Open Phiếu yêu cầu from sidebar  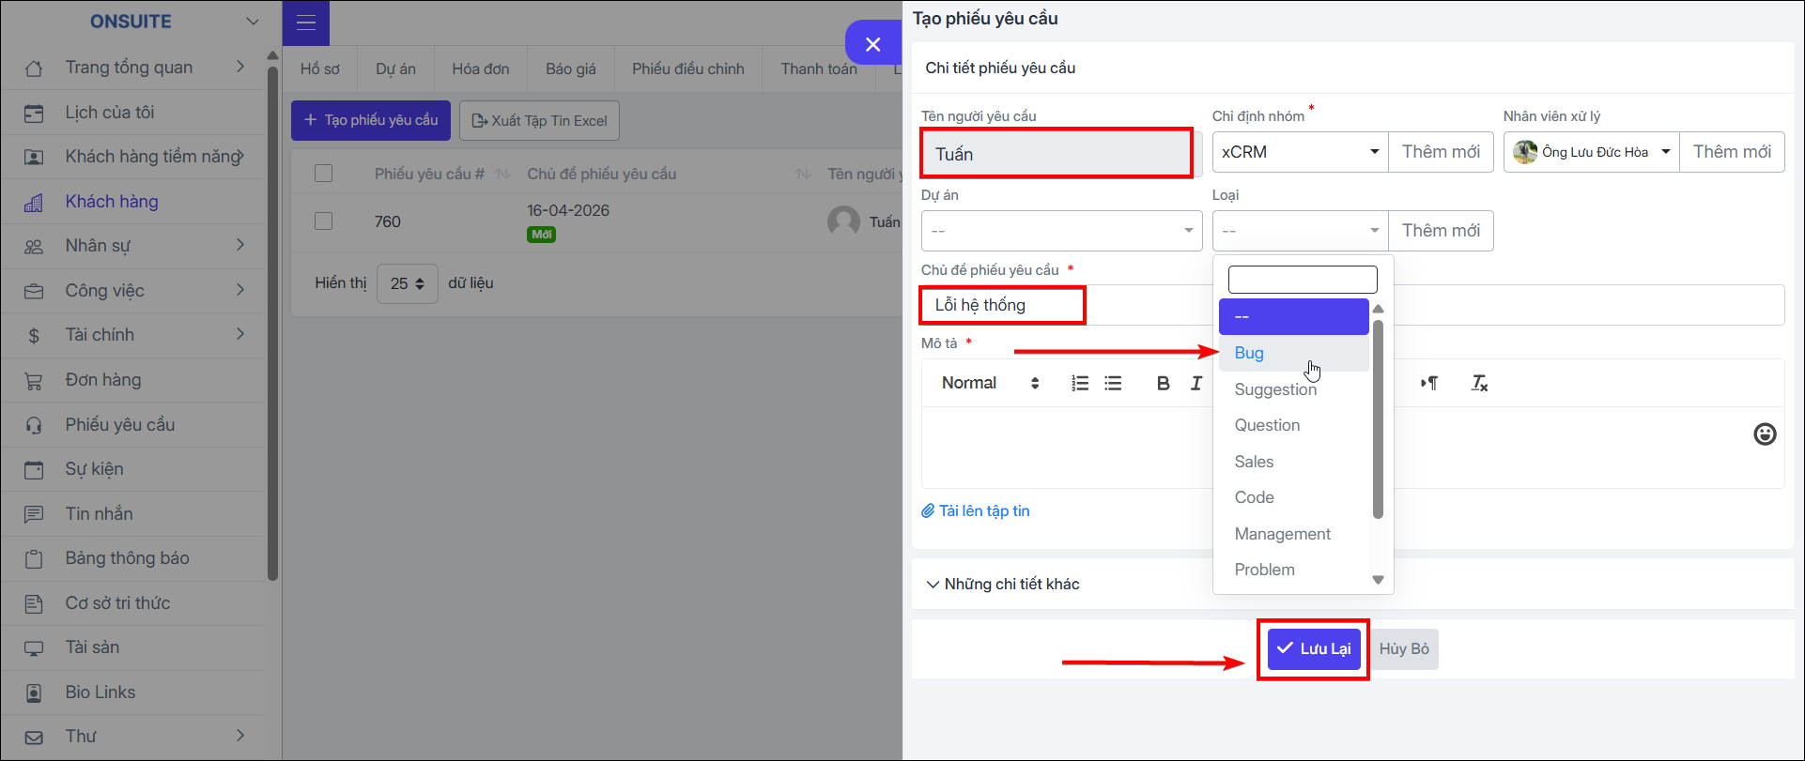point(120,425)
